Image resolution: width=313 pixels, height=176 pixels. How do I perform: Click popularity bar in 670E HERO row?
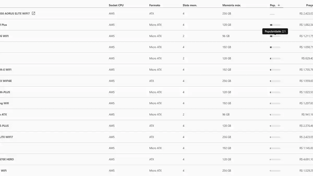(275, 159)
